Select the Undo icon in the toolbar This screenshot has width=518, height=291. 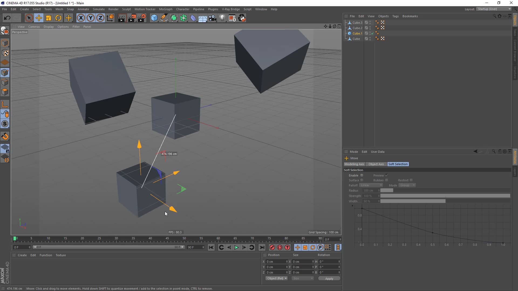7,18
